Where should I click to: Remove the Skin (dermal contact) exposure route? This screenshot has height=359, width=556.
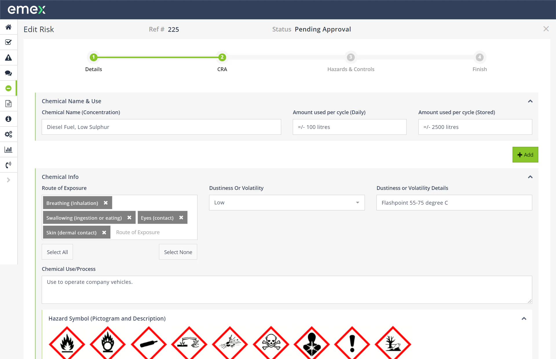tap(104, 232)
